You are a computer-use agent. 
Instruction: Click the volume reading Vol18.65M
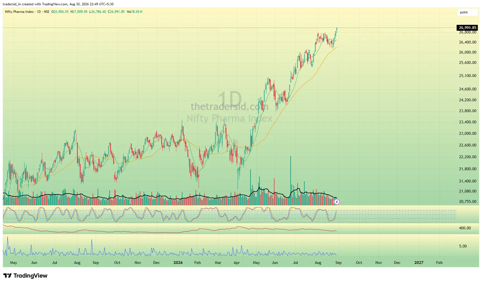click(134, 12)
